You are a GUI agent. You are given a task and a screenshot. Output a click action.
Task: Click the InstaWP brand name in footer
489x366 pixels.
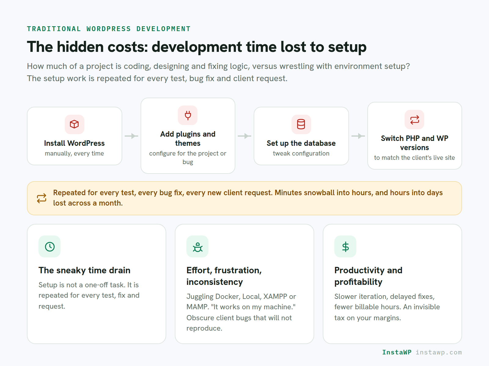pos(397,352)
